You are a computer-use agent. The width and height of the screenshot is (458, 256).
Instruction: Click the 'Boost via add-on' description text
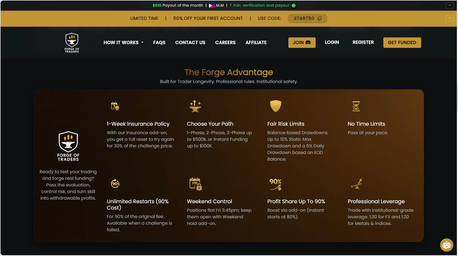point(296,214)
